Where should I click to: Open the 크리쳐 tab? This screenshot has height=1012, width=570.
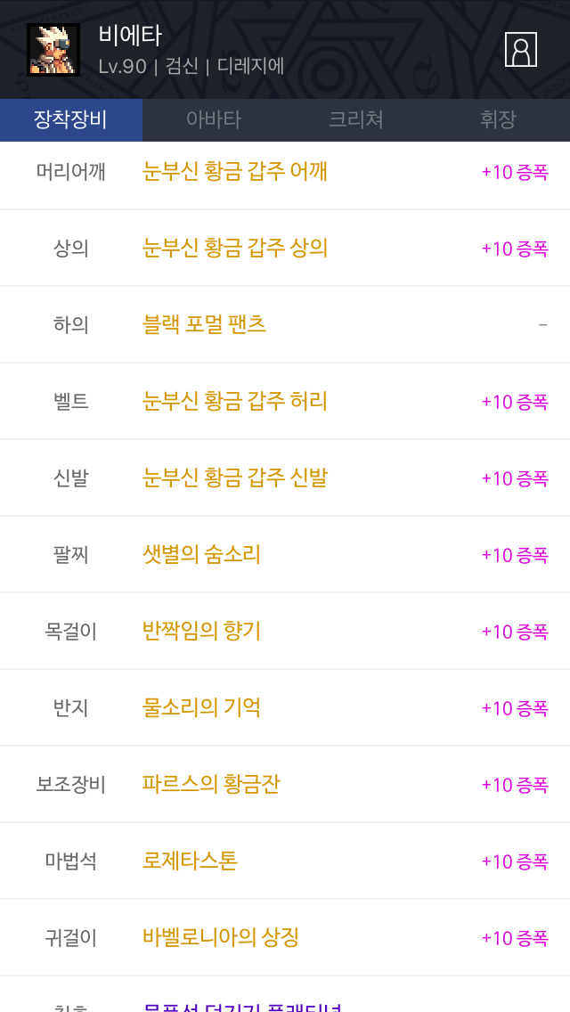point(356,119)
